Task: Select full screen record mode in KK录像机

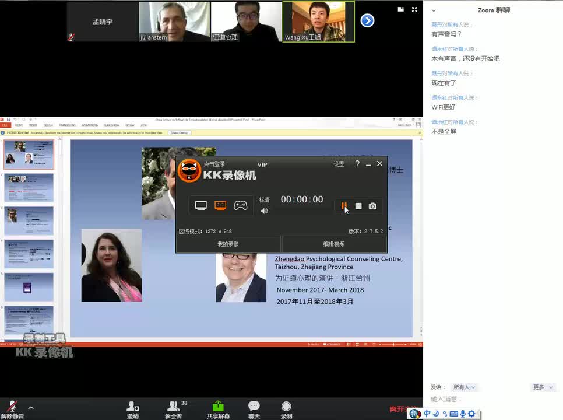Action: tap(200, 205)
